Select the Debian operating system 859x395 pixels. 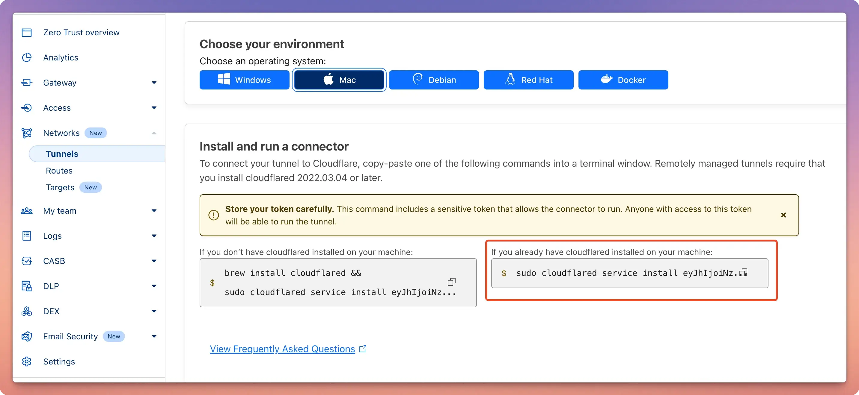point(434,80)
